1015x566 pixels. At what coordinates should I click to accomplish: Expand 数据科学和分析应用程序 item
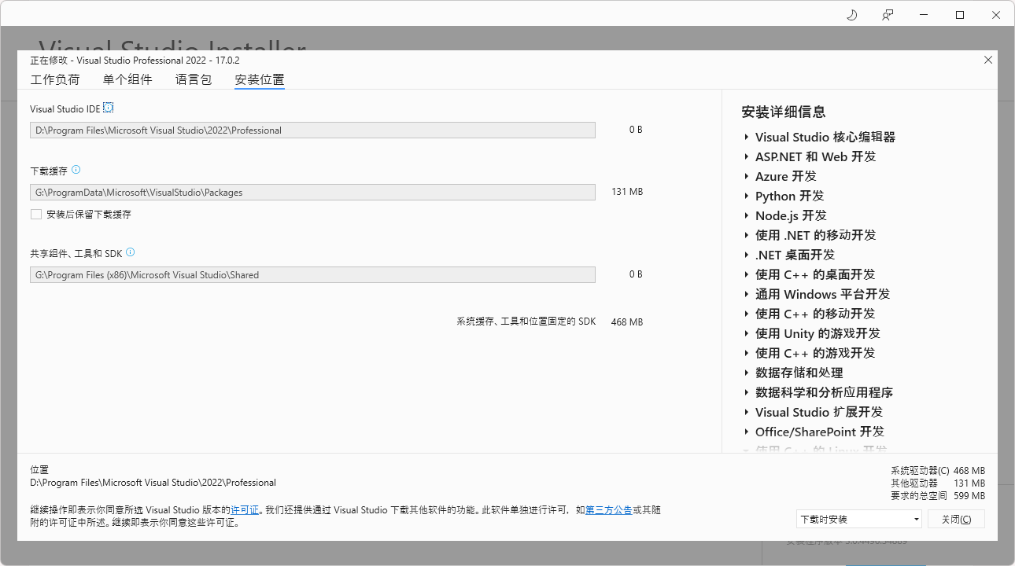pos(746,392)
